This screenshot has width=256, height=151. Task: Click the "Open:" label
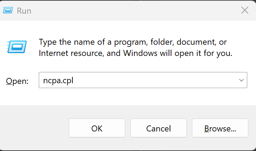[17, 81]
